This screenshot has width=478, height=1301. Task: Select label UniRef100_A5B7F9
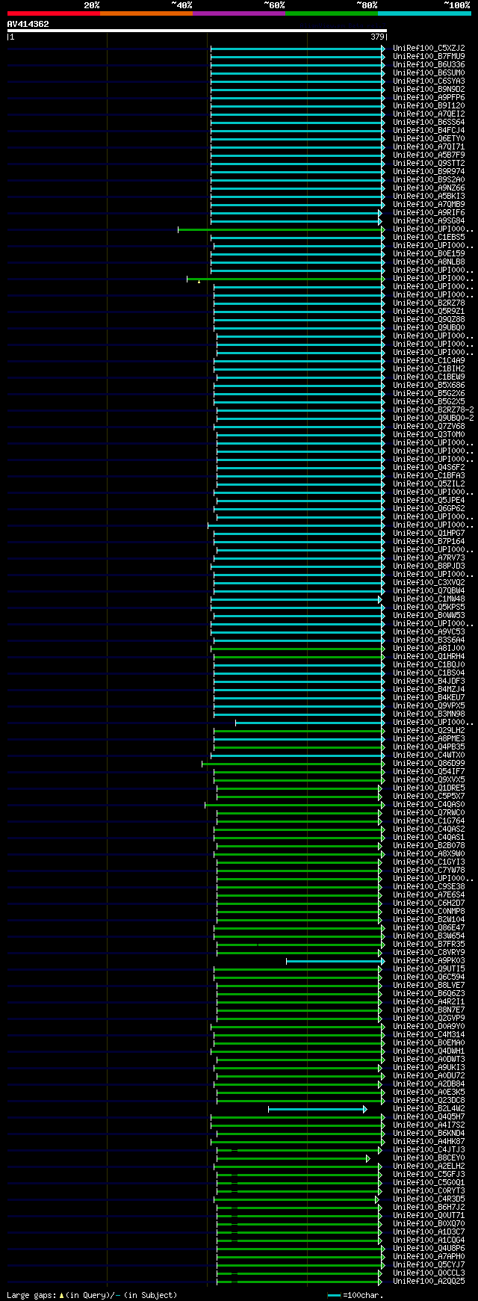pyautogui.click(x=429, y=155)
